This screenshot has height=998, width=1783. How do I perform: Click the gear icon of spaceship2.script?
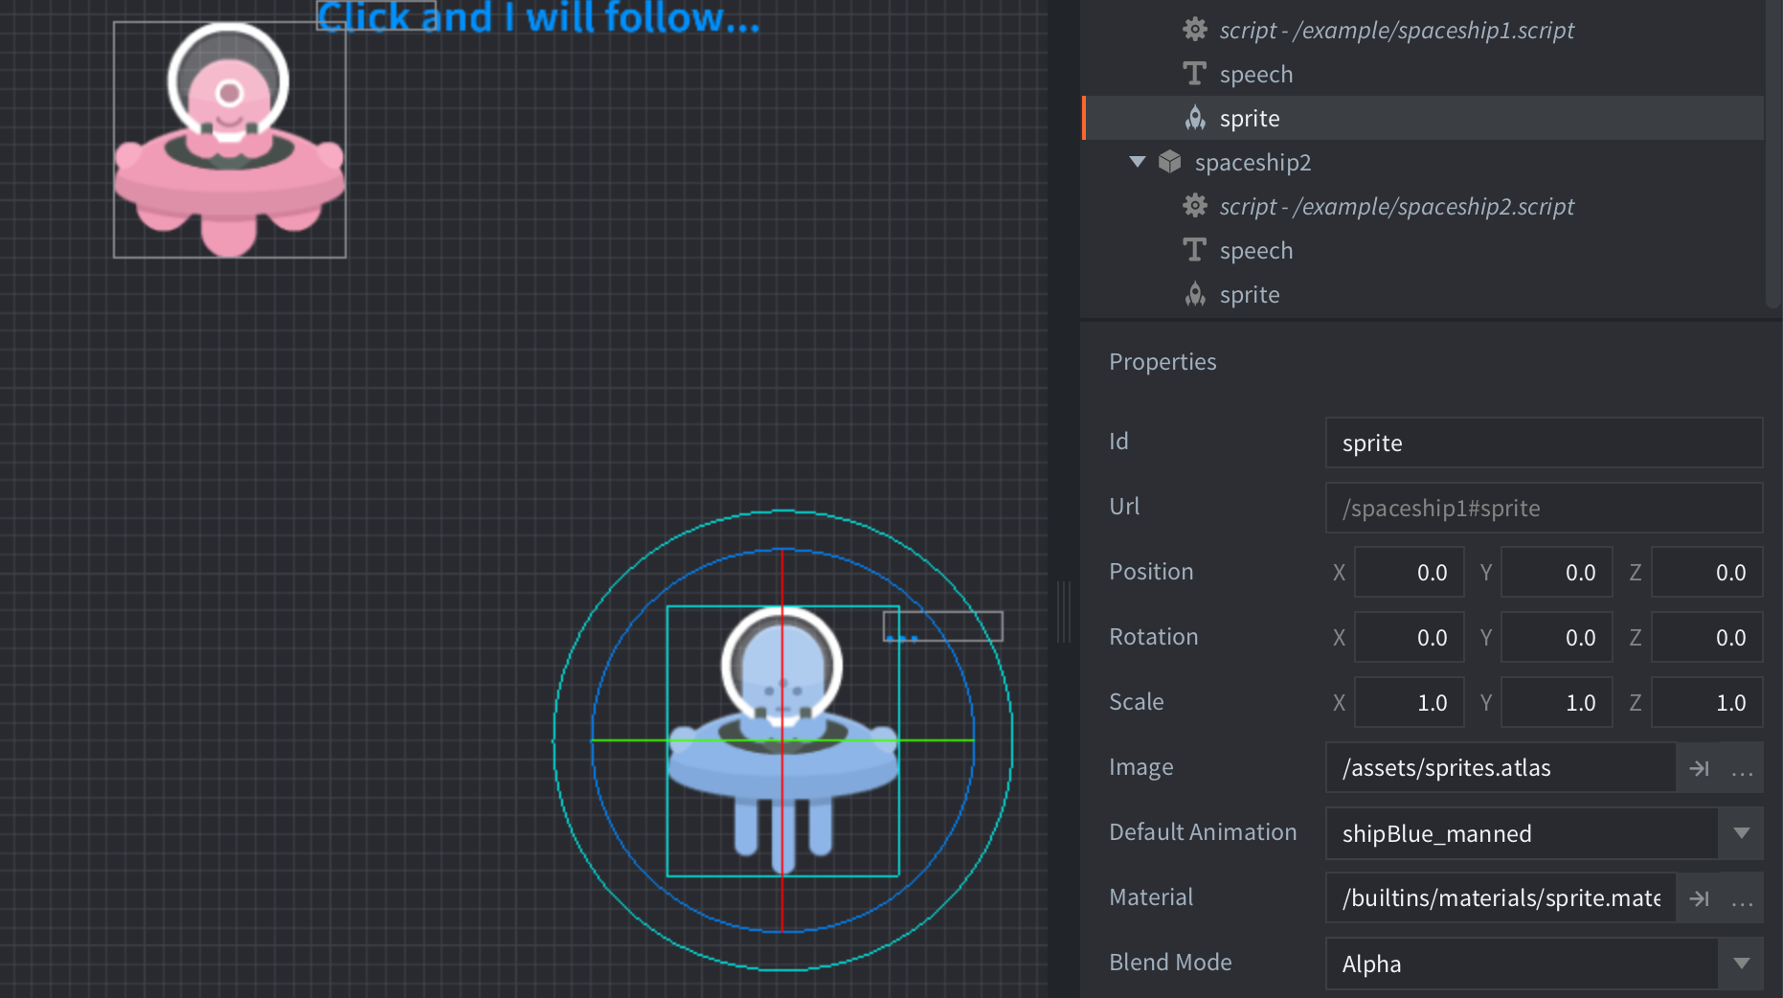(1194, 206)
